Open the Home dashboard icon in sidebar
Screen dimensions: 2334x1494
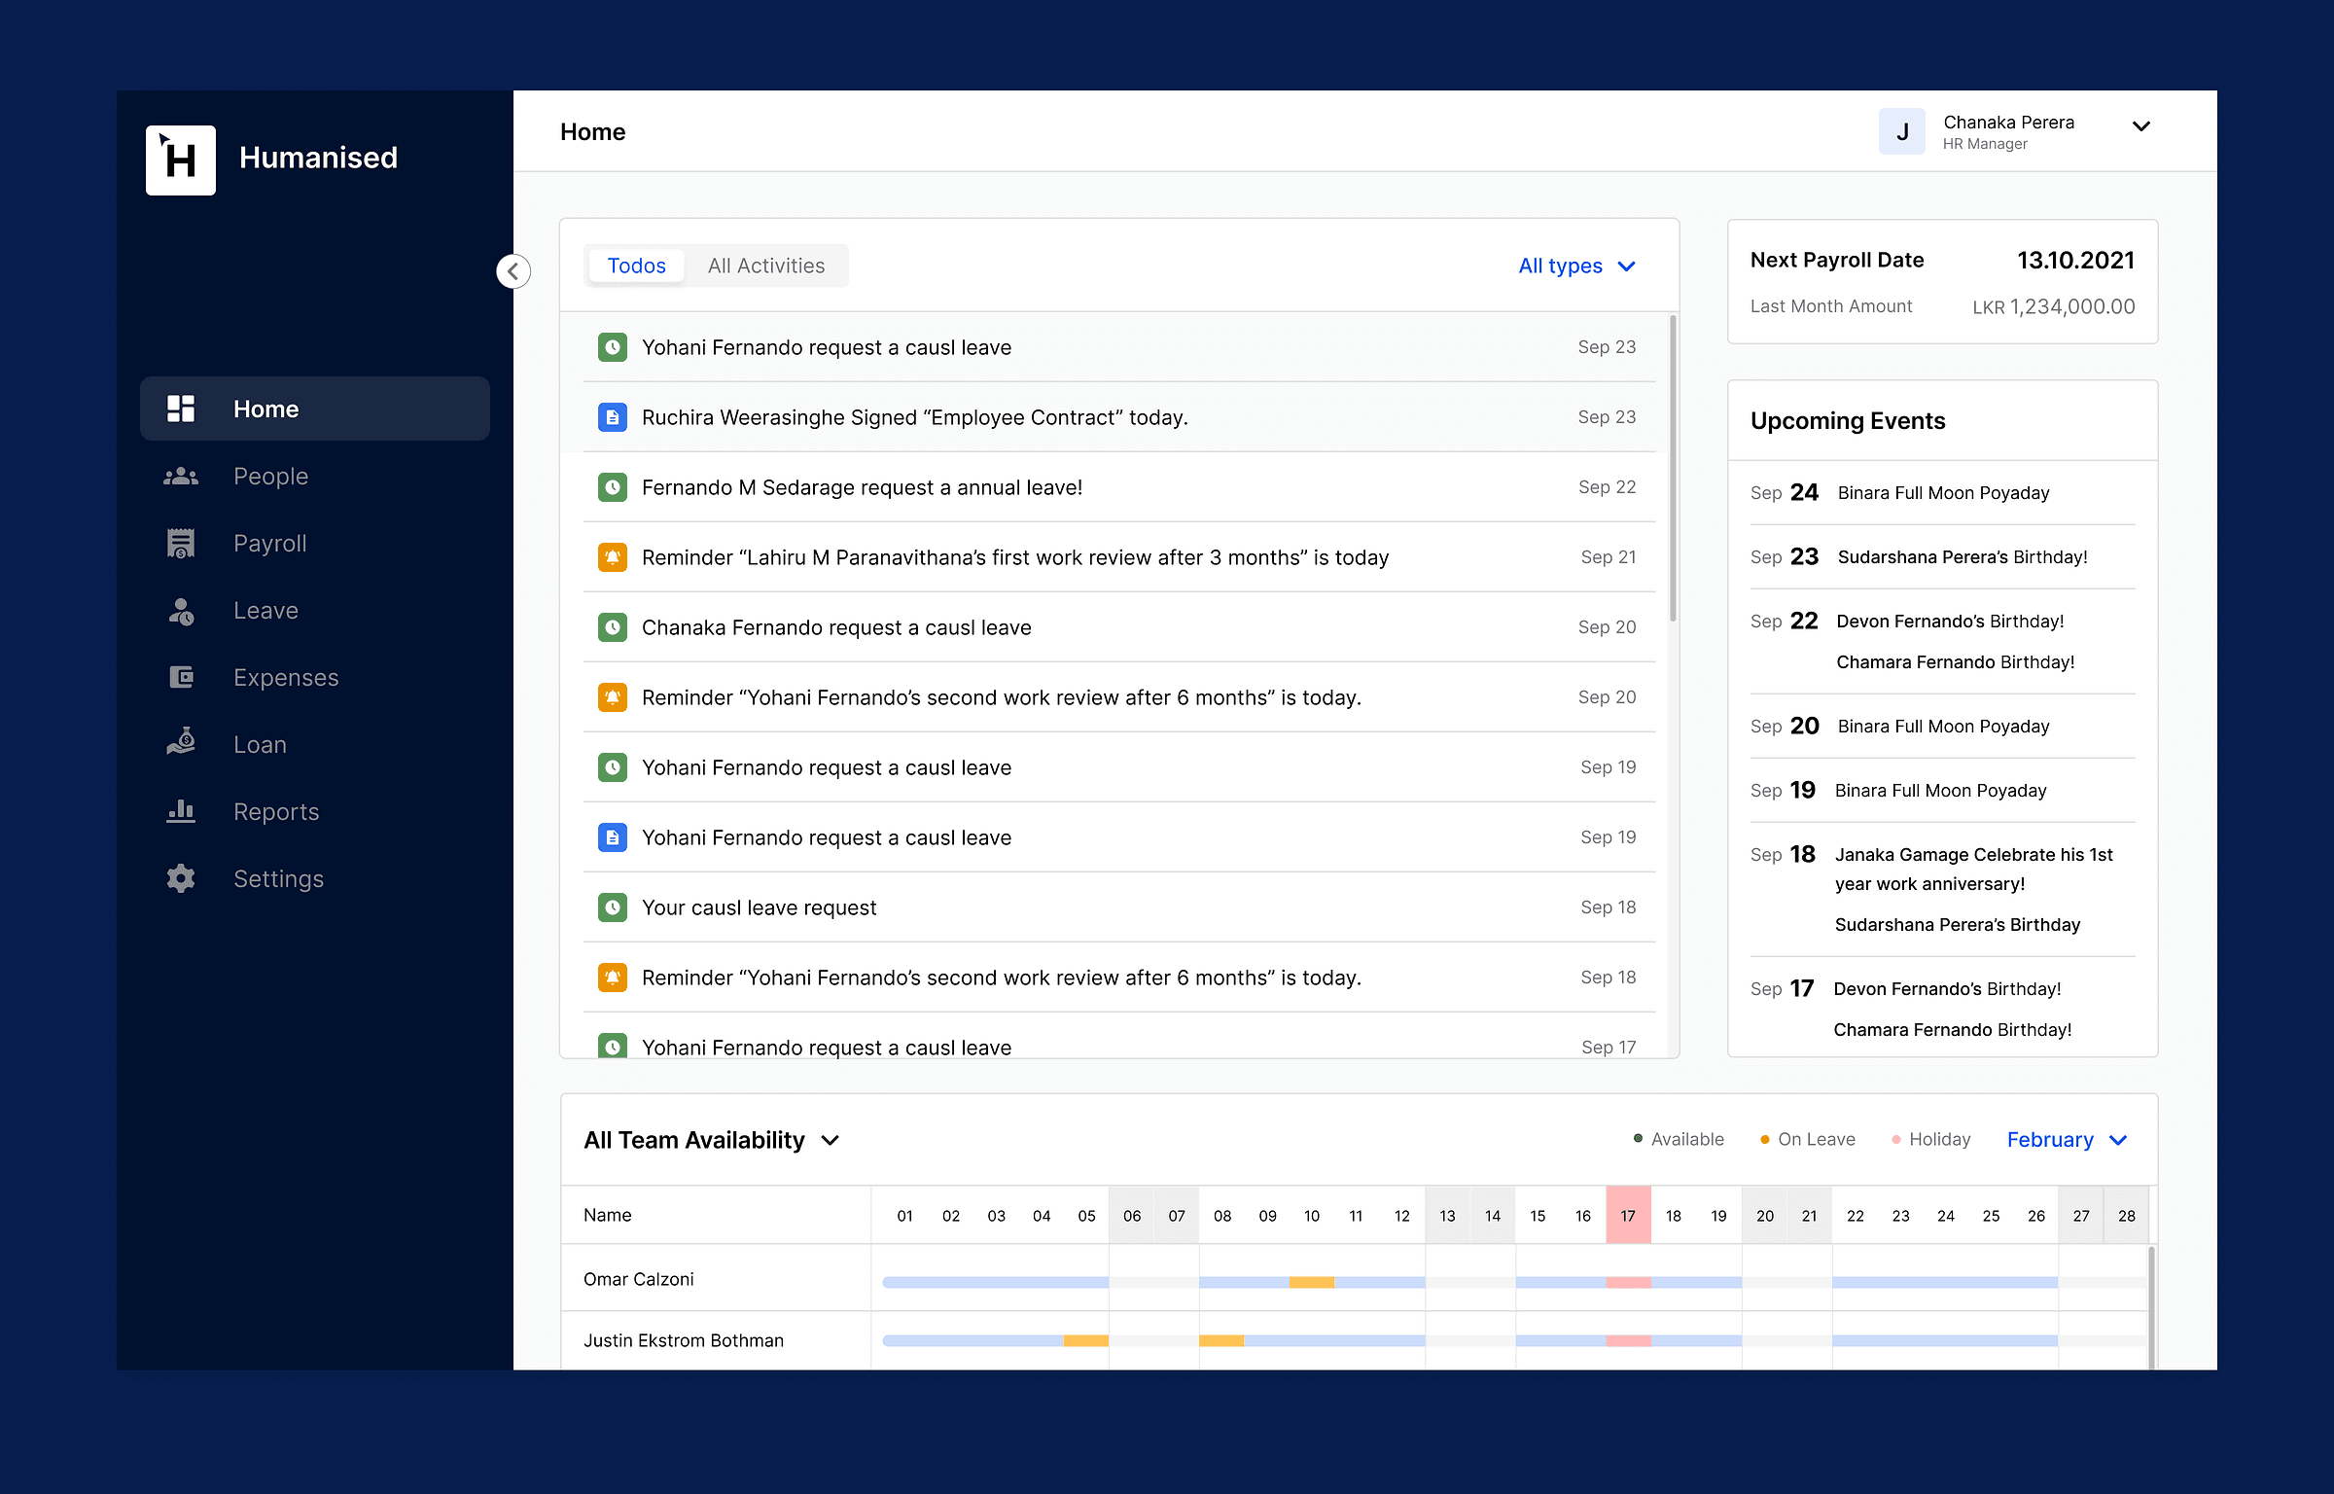[181, 409]
